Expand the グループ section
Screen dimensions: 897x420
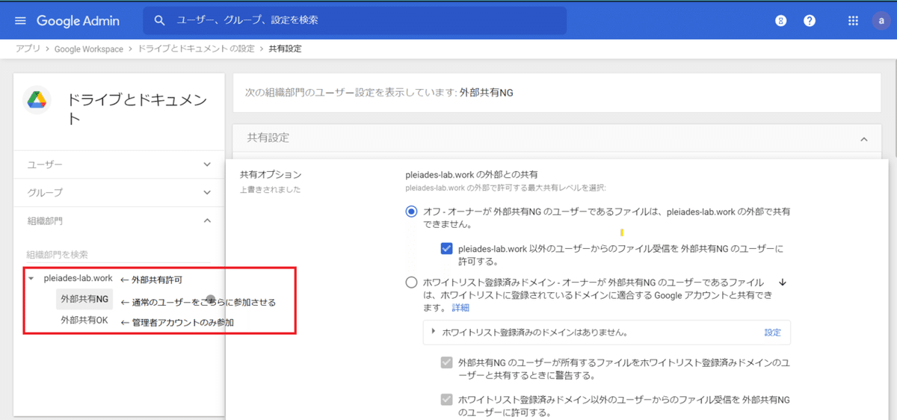point(119,193)
